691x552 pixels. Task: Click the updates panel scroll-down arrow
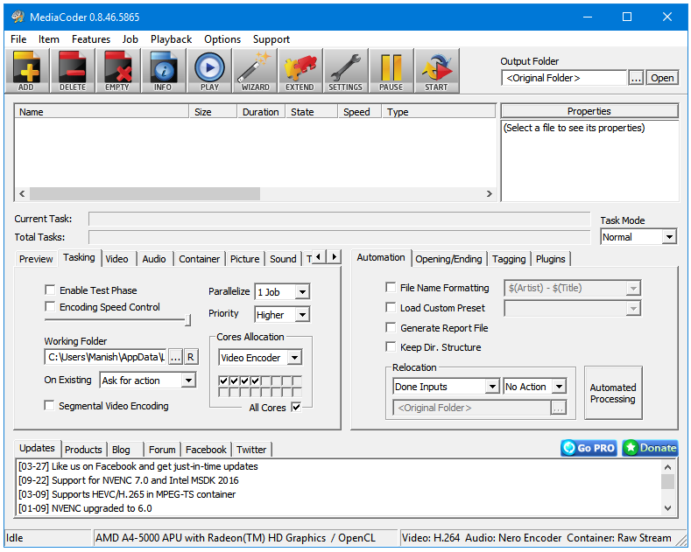click(x=667, y=508)
